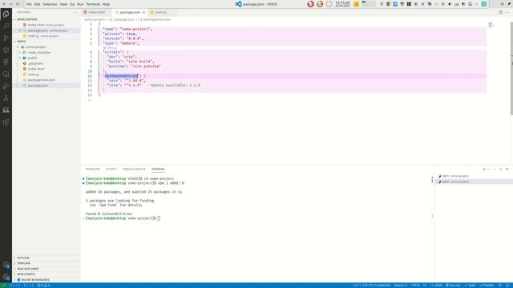Switch to the index.html editor tab
Screen dimensions: 513x288
pyautogui.click(x=96, y=13)
